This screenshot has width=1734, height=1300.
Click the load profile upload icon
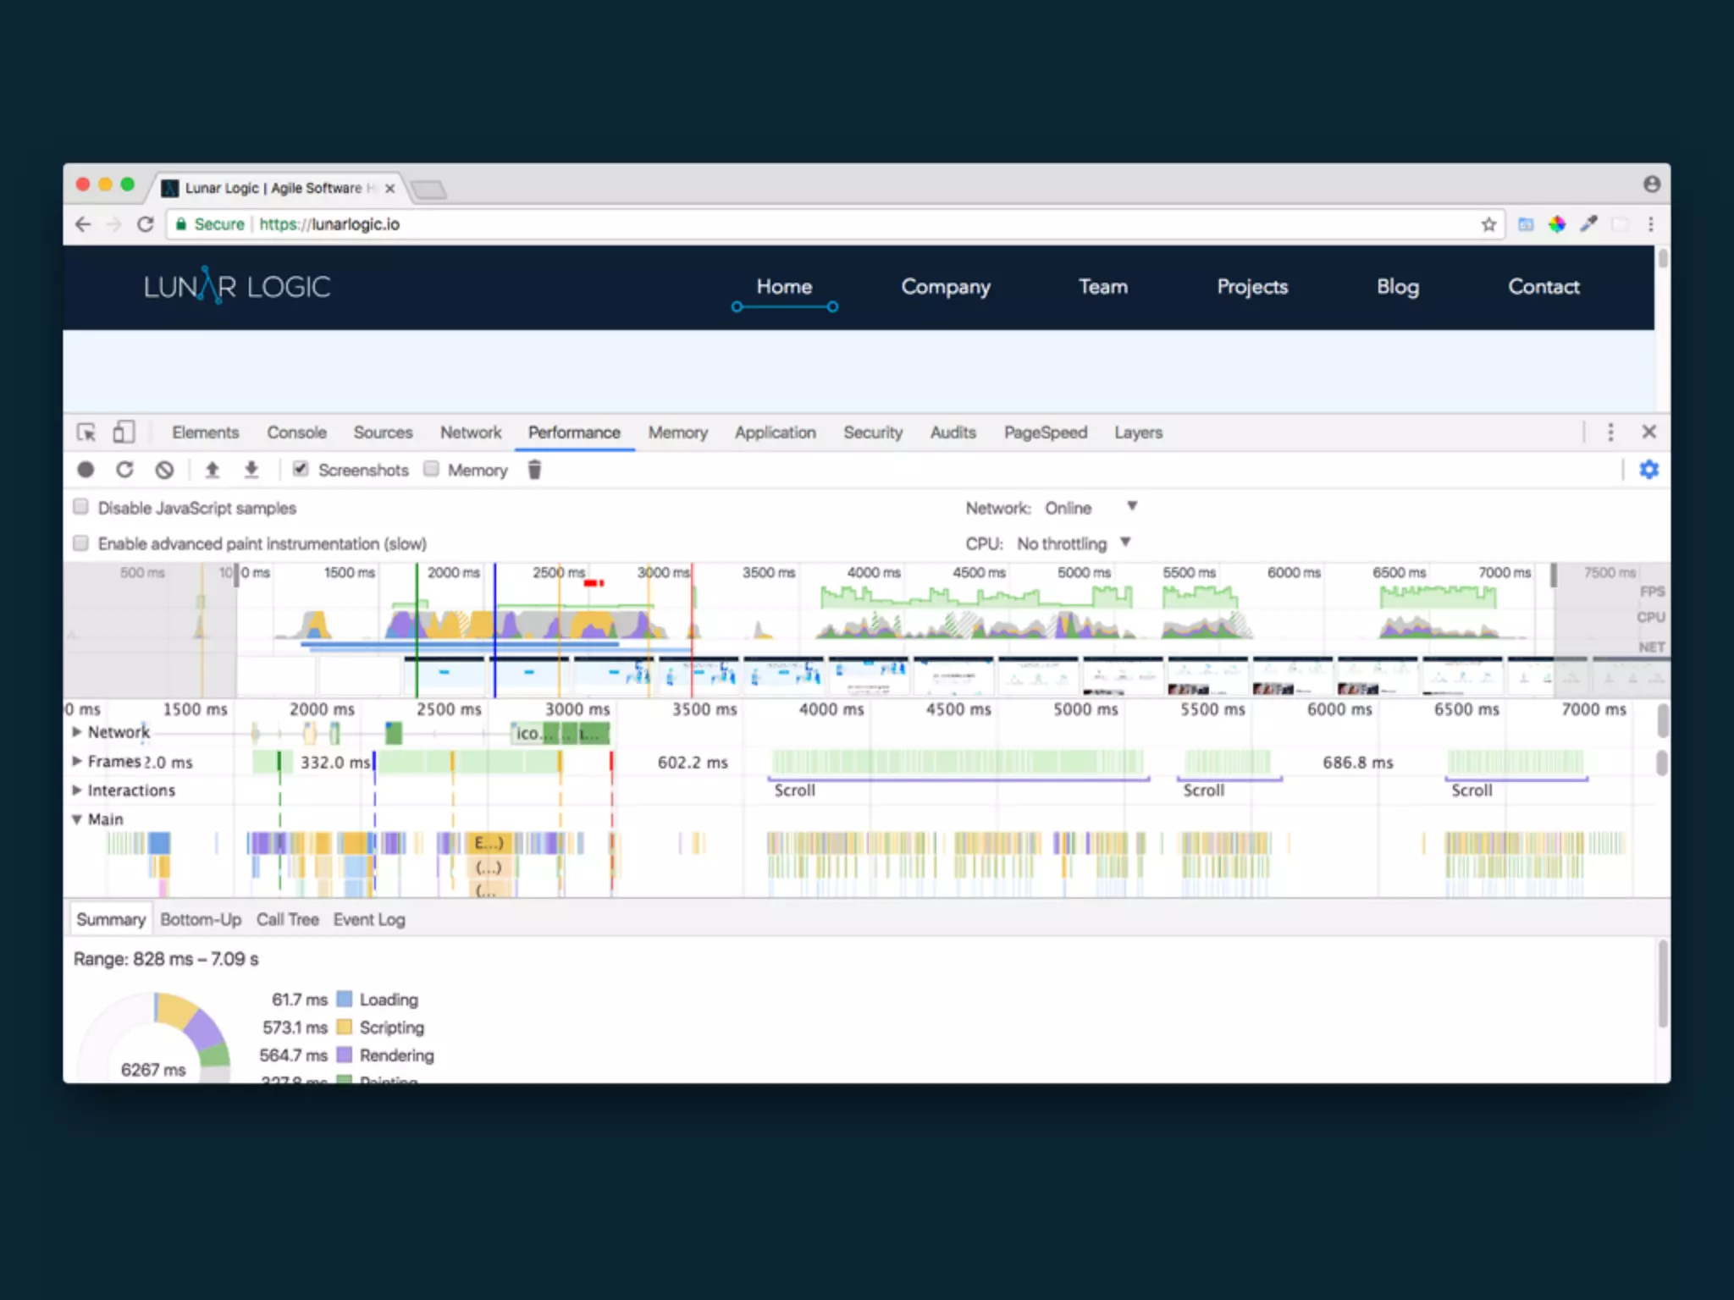click(213, 470)
